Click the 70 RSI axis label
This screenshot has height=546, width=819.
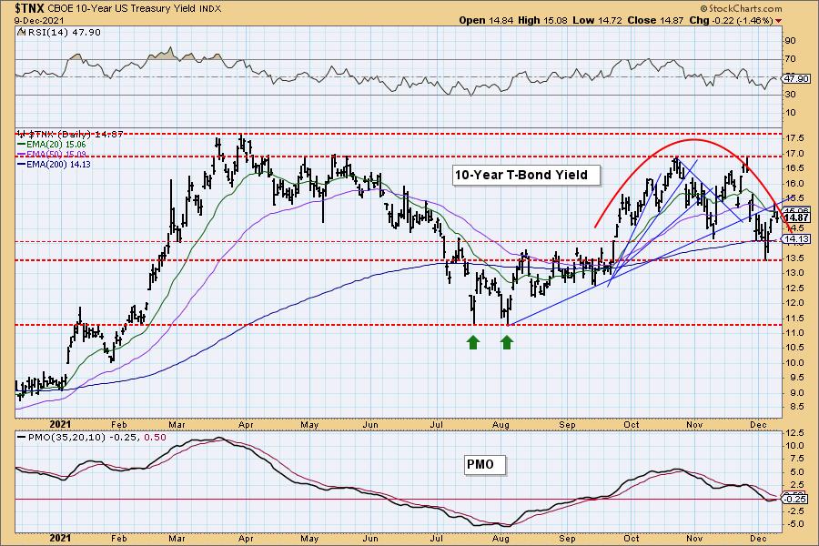[790, 59]
